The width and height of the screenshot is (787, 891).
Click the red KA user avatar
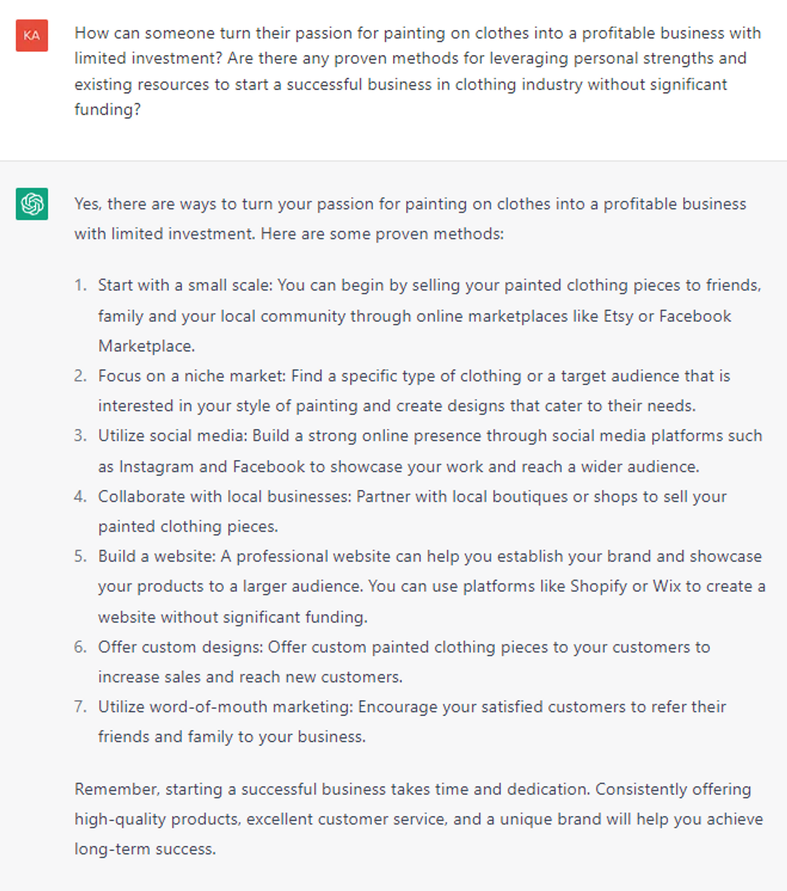coord(32,36)
